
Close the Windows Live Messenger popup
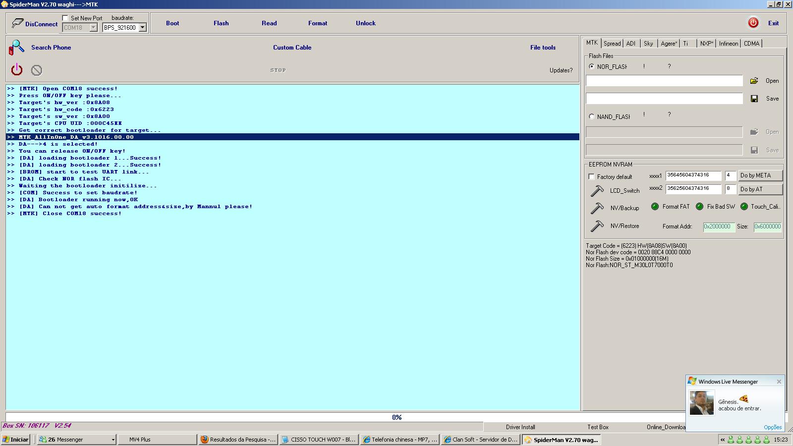tap(779, 382)
